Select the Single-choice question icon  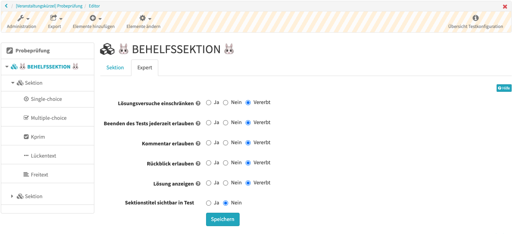27,99
